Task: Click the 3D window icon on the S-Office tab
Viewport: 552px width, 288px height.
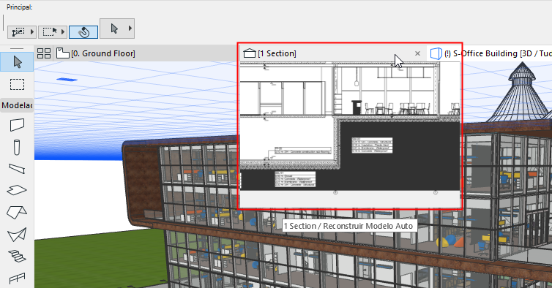Action: click(x=436, y=53)
